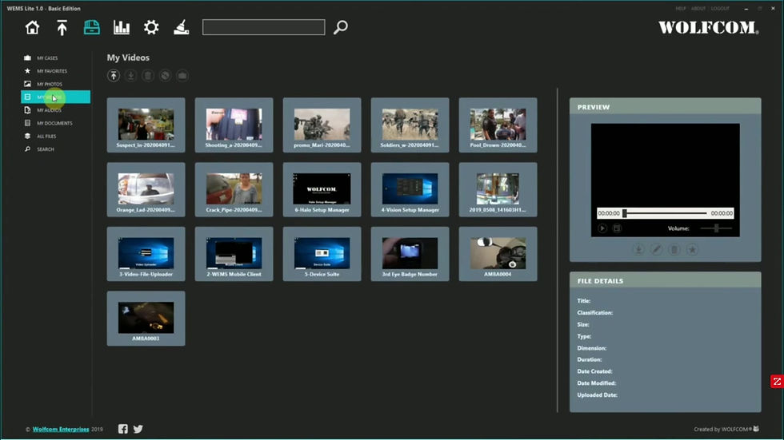Open My Favorites in sidebar
784x440 pixels.
52,71
